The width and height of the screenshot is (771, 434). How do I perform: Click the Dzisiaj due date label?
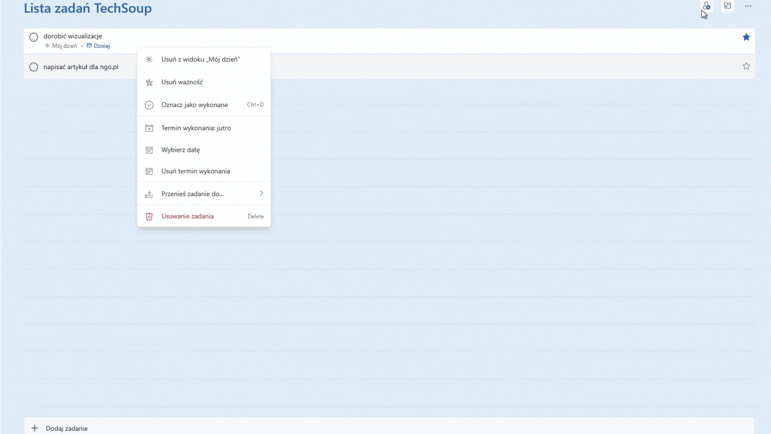(101, 46)
